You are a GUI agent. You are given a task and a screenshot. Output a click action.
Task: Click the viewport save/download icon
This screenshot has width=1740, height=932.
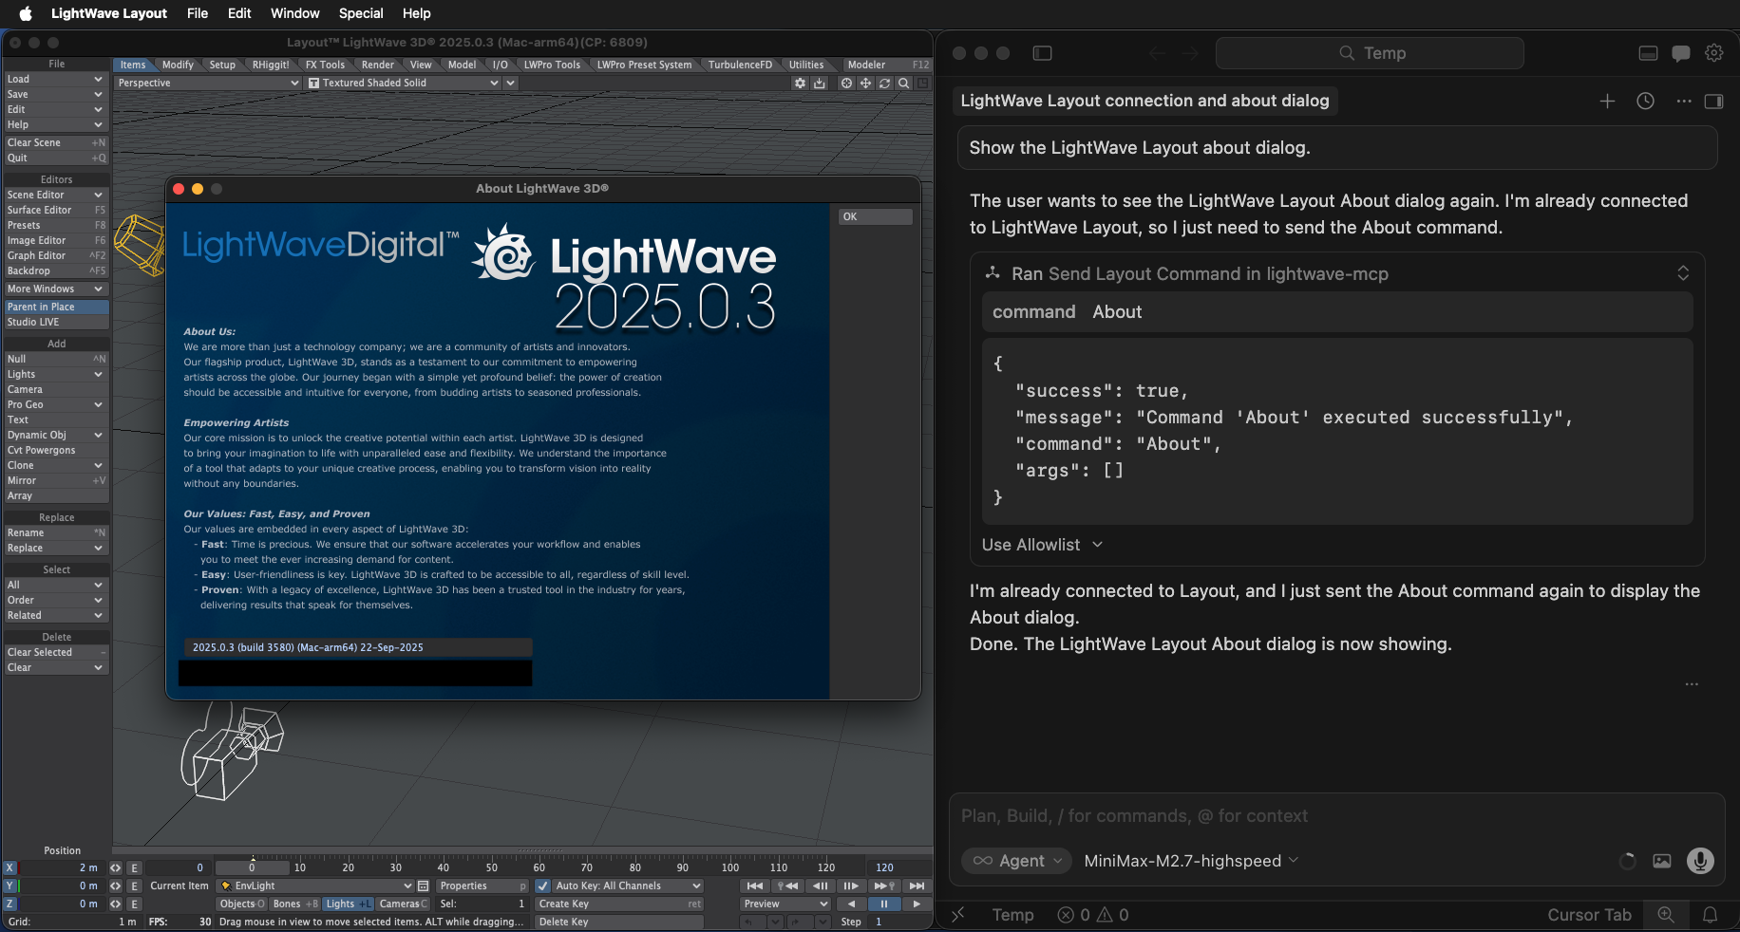(x=820, y=84)
